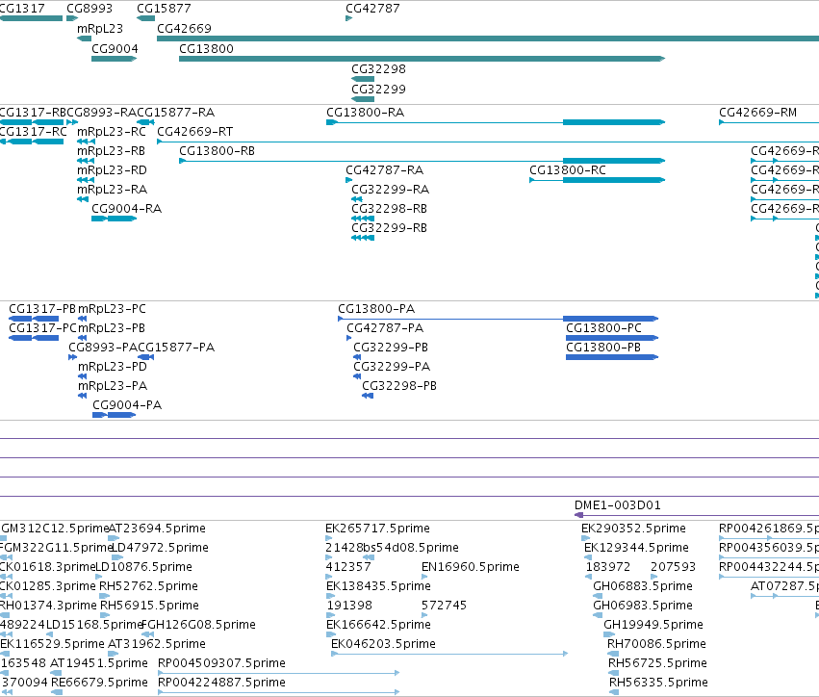Click the RH70086.5prime EST label

point(656,644)
